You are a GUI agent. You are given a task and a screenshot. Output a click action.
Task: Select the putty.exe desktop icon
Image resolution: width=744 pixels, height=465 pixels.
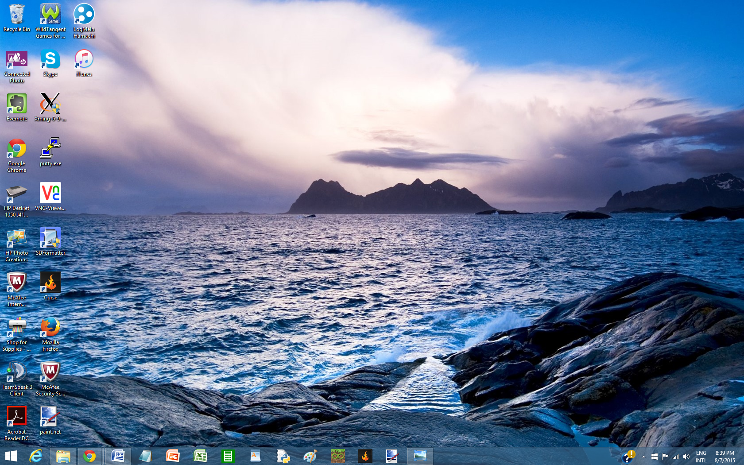50,152
